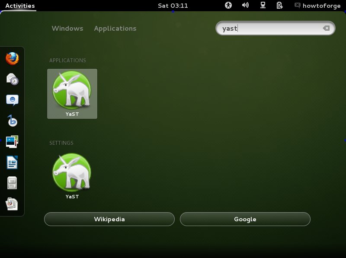Launch Banshee media player from the dash
346x258 pixels.
[x=12, y=121]
